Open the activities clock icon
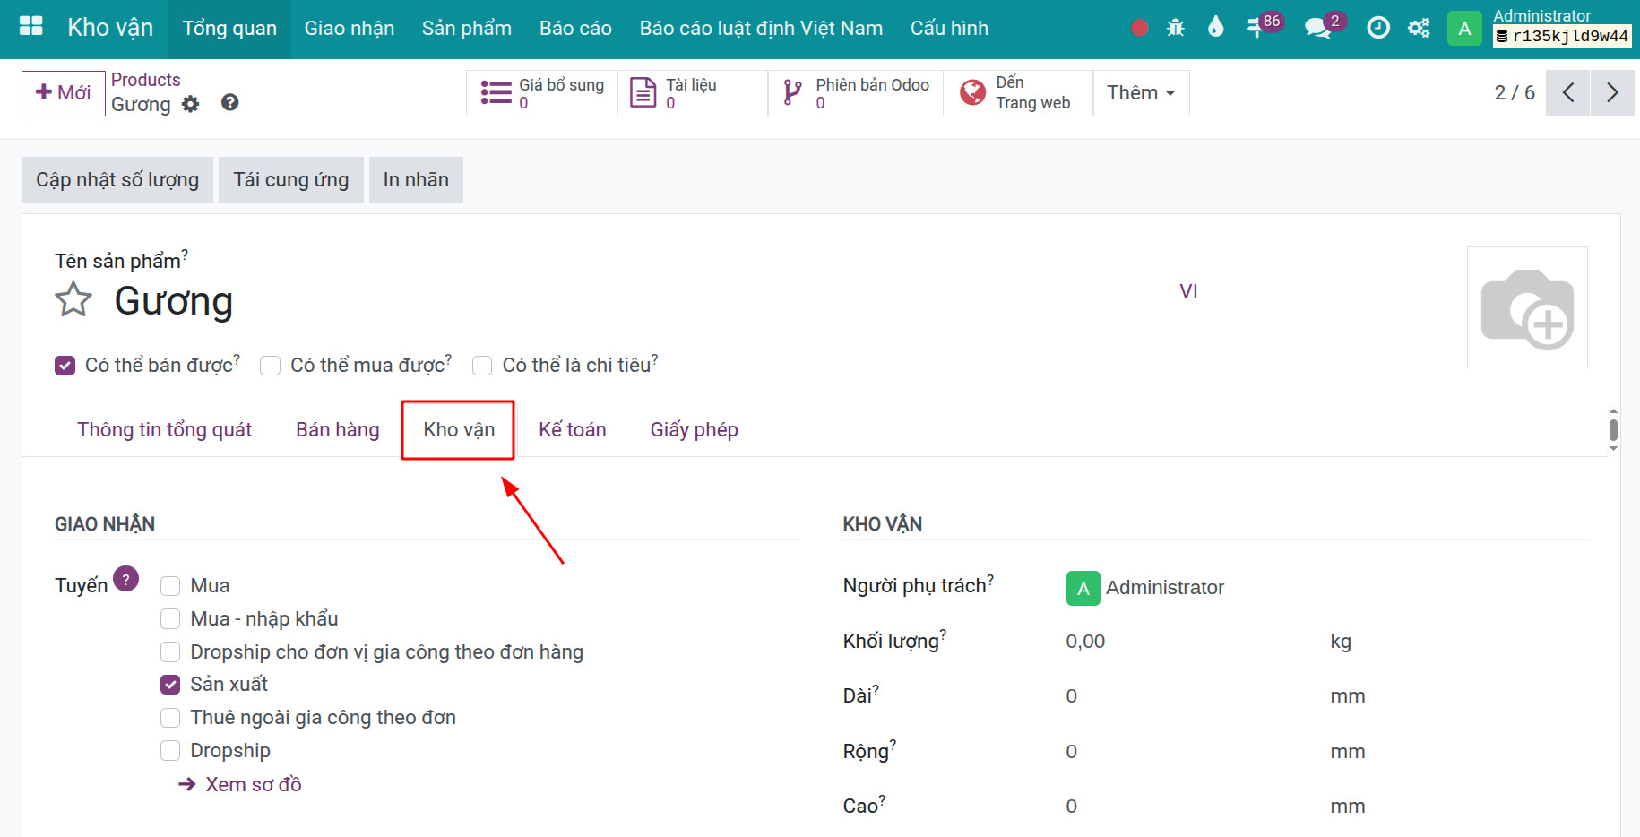1640x837 pixels. point(1377,28)
